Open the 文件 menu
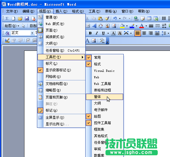 12,11
